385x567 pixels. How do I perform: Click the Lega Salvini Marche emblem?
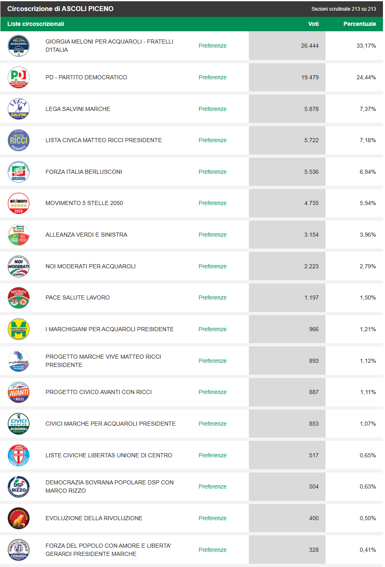(x=18, y=109)
